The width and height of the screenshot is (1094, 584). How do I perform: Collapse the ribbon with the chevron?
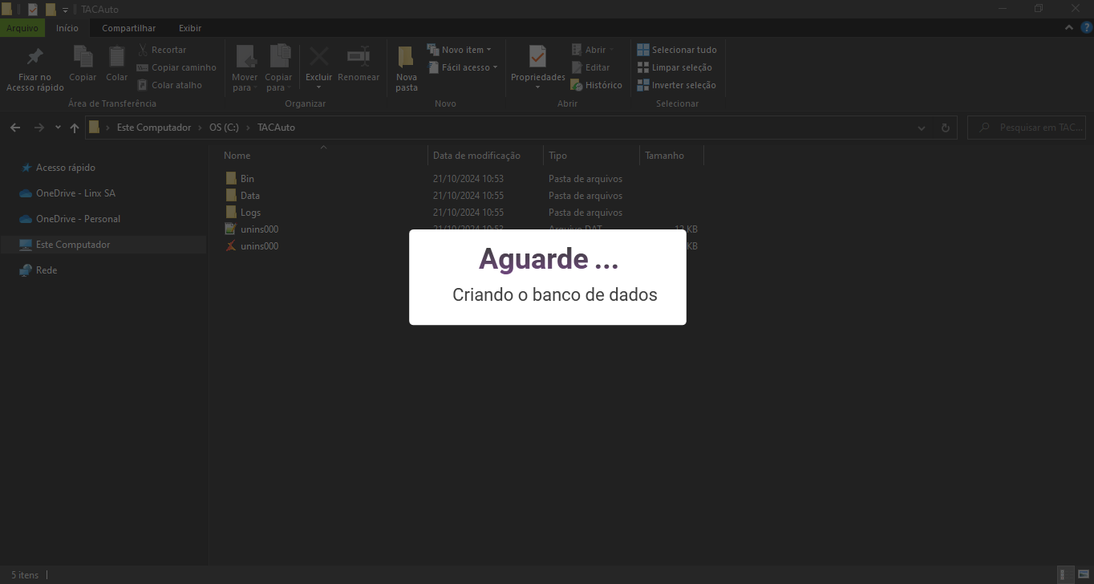tap(1069, 27)
